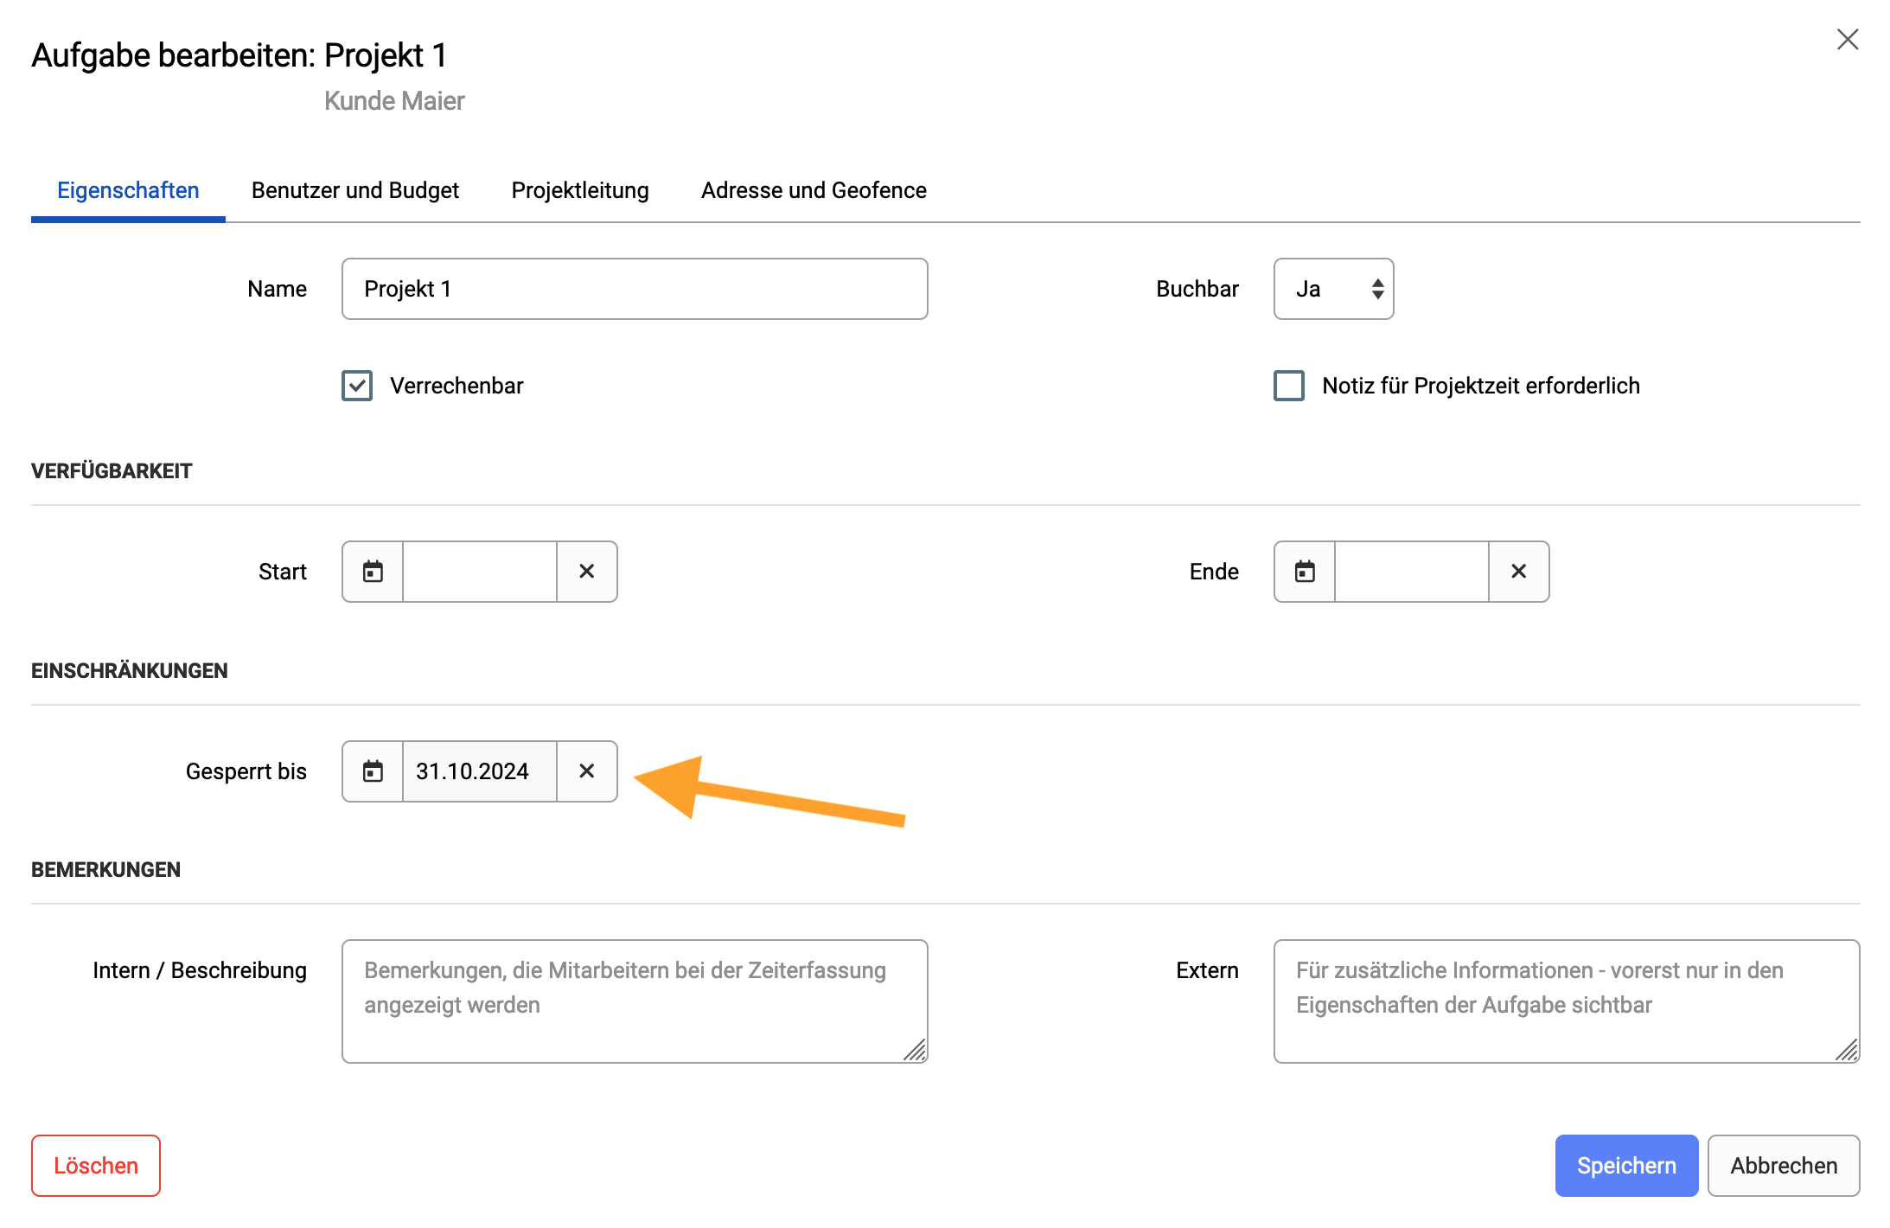Click into the Start date input
The width and height of the screenshot is (1890, 1228).
(x=480, y=572)
